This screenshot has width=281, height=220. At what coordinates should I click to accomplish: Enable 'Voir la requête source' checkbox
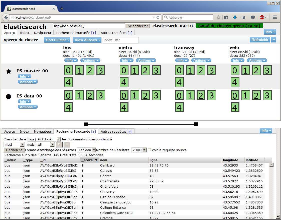point(149,150)
